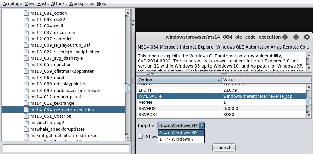Select ms13_037_svg_dashstyle module name
The height and width of the screenshot is (154, 313).
pyautogui.click(x=57, y=58)
